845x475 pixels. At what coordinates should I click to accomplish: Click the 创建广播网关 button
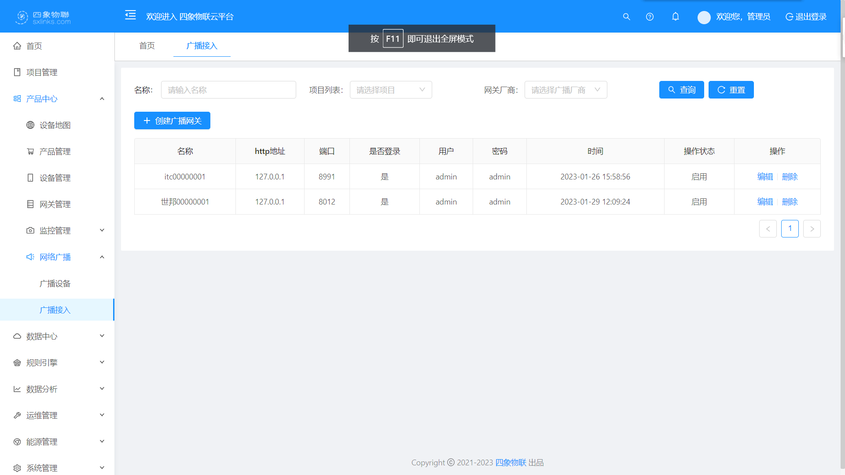click(172, 121)
